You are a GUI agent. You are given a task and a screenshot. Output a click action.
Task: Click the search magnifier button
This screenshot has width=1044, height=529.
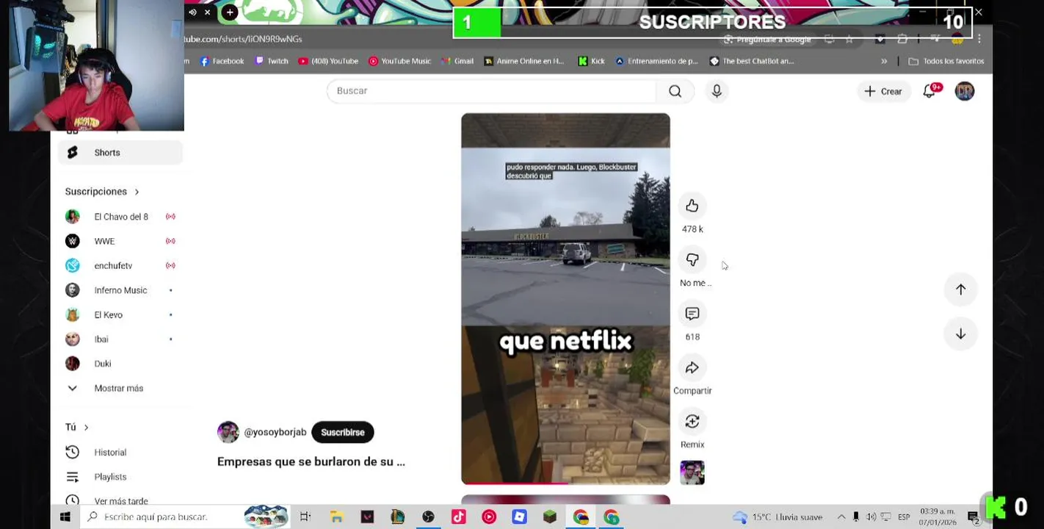(x=675, y=91)
